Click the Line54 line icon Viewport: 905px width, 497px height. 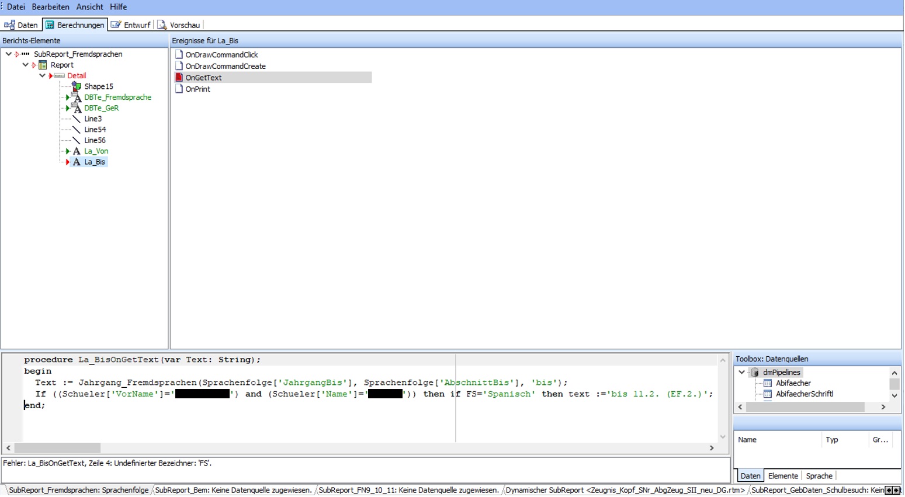pos(77,130)
